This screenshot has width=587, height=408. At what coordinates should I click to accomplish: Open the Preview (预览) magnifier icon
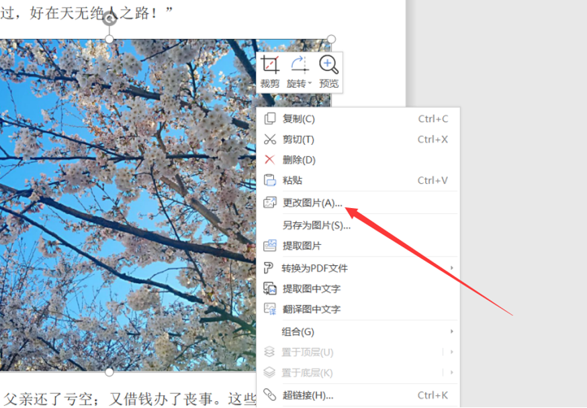328,64
